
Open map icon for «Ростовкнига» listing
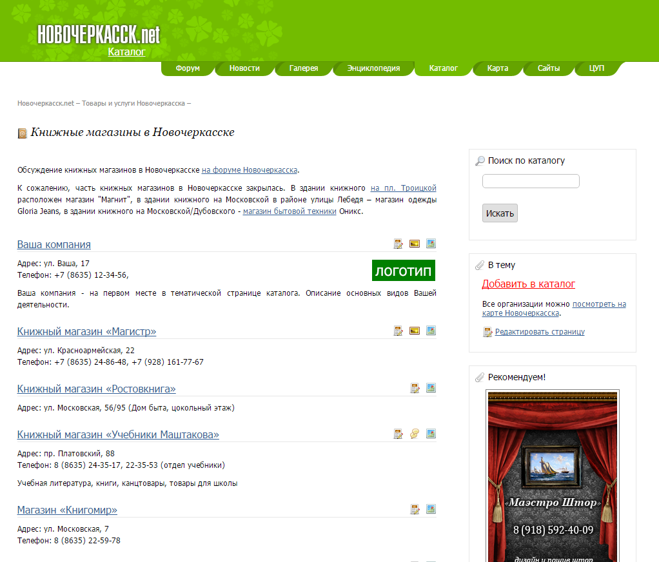coord(431,388)
